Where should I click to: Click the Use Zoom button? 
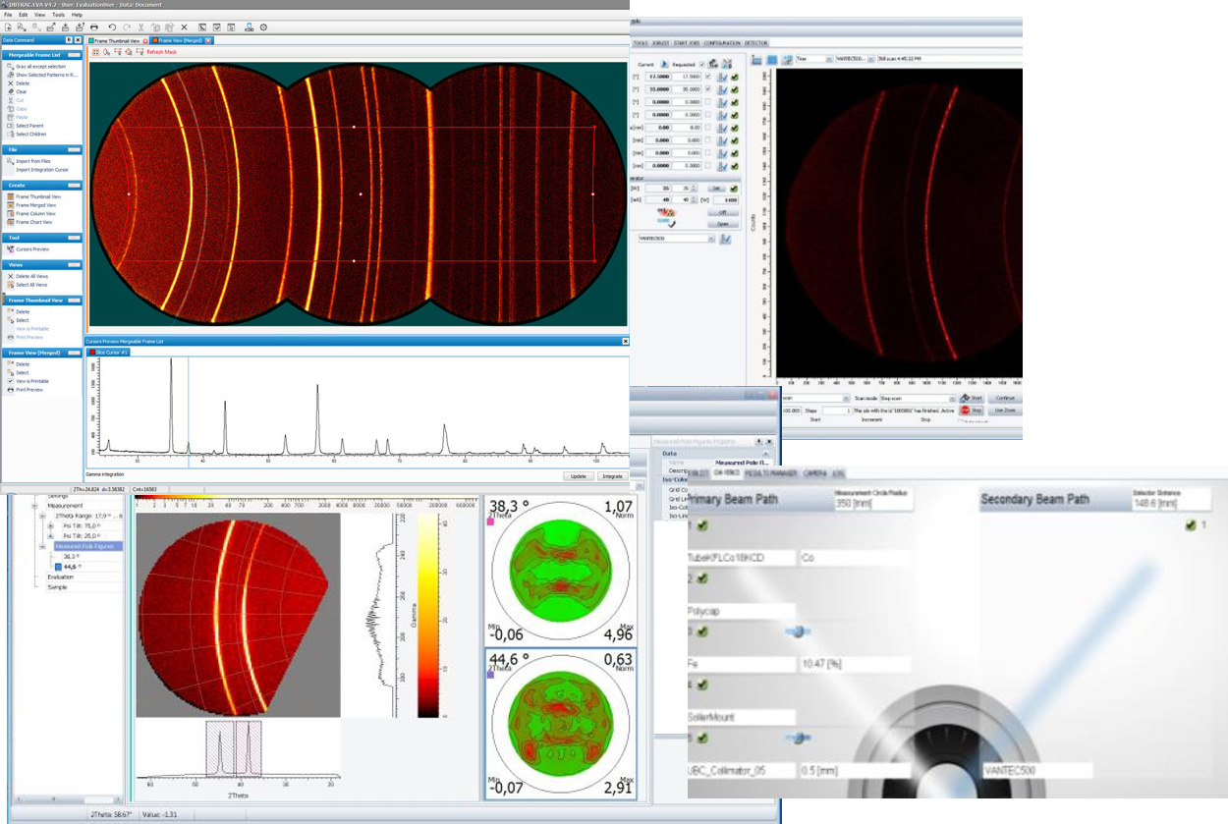coord(1005,411)
